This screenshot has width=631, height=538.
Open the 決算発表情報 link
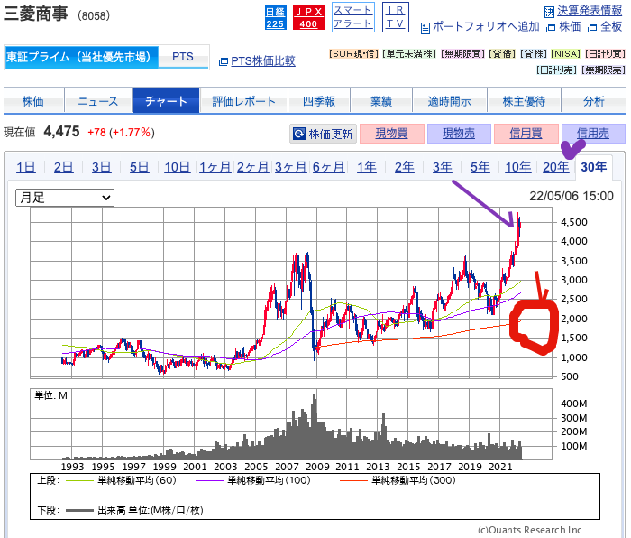pos(590,11)
